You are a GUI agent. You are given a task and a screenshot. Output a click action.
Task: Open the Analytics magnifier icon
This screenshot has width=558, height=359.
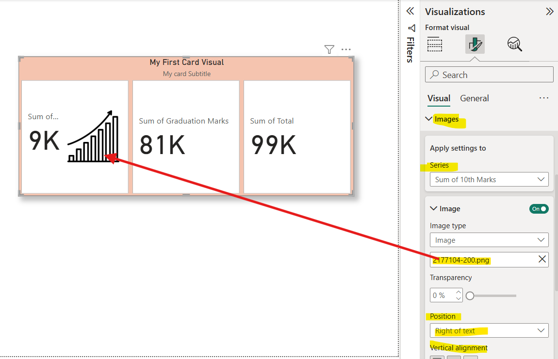click(515, 44)
